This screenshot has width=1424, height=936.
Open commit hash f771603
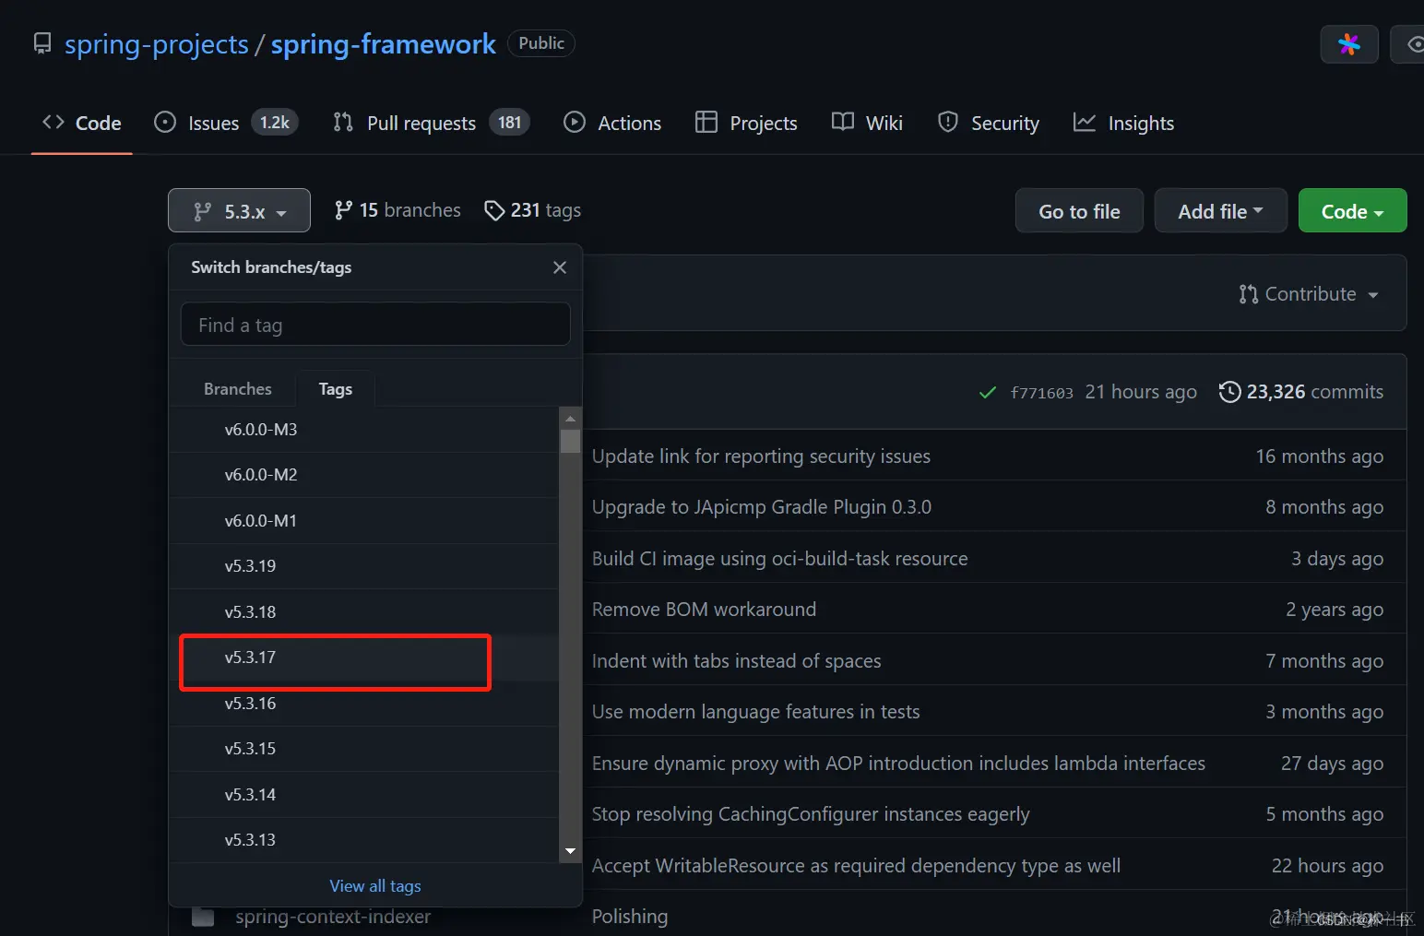[1042, 393]
